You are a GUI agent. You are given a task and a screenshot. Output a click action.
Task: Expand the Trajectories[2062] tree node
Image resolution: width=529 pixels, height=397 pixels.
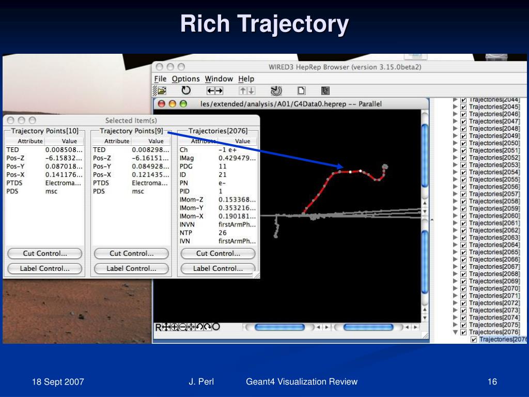455,230
